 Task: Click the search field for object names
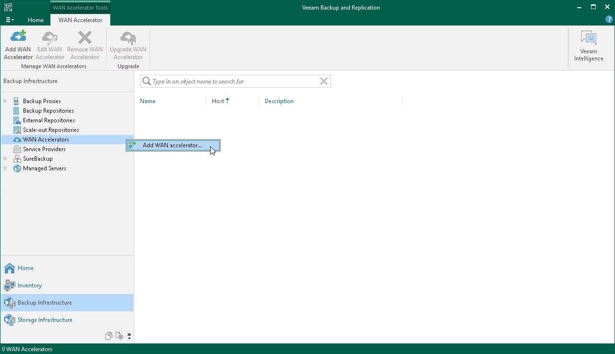tap(235, 82)
